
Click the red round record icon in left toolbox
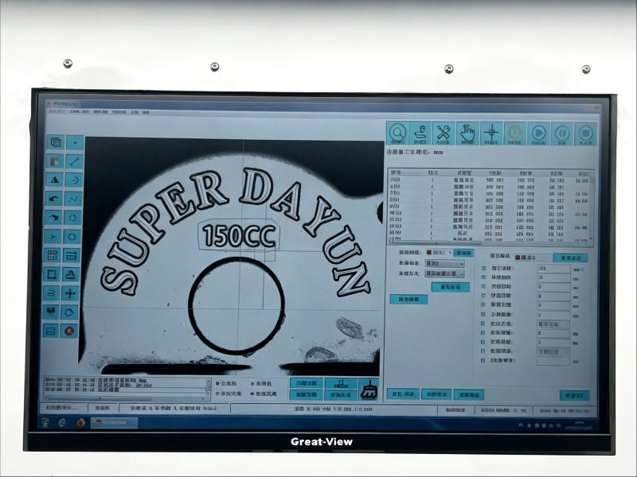pyautogui.click(x=69, y=331)
